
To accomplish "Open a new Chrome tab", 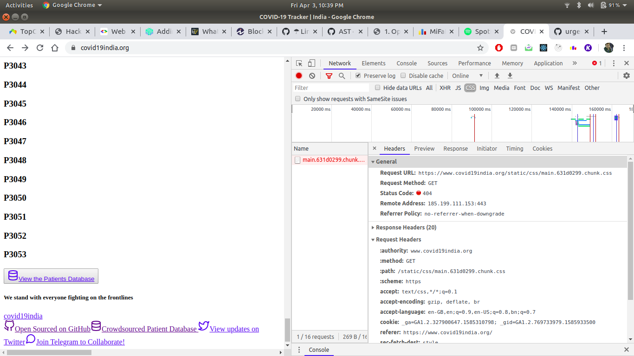I will (x=604, y=32).
